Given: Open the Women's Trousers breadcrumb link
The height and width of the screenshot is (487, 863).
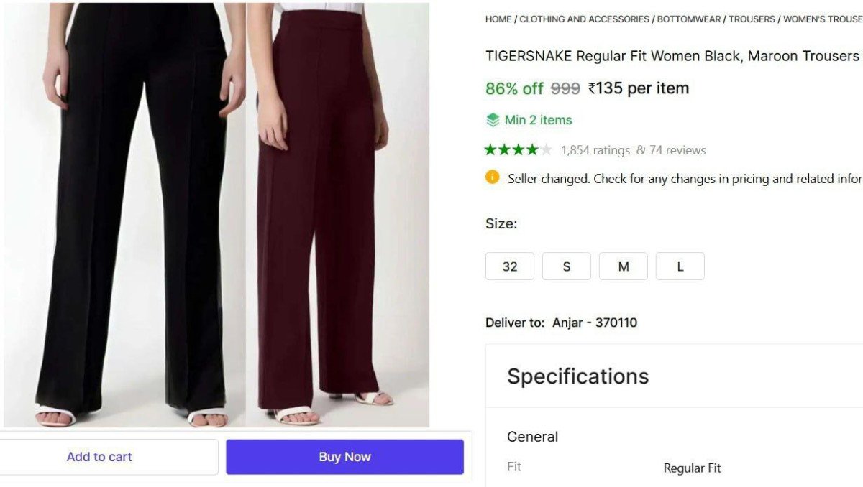Looking at the screenshot, I should click(823, 19).
